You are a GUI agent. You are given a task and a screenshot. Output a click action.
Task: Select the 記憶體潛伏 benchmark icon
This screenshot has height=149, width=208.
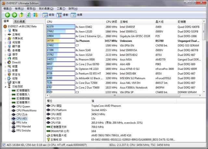tap(14, 103)
